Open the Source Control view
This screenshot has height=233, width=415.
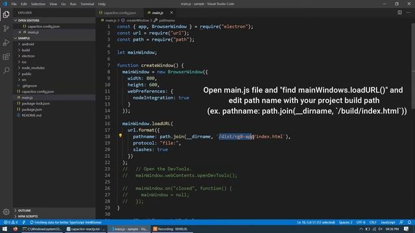pyautogui.click(x=6, y=28)
